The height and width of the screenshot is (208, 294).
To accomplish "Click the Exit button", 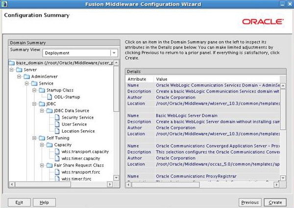I will (x=19, y=202).
